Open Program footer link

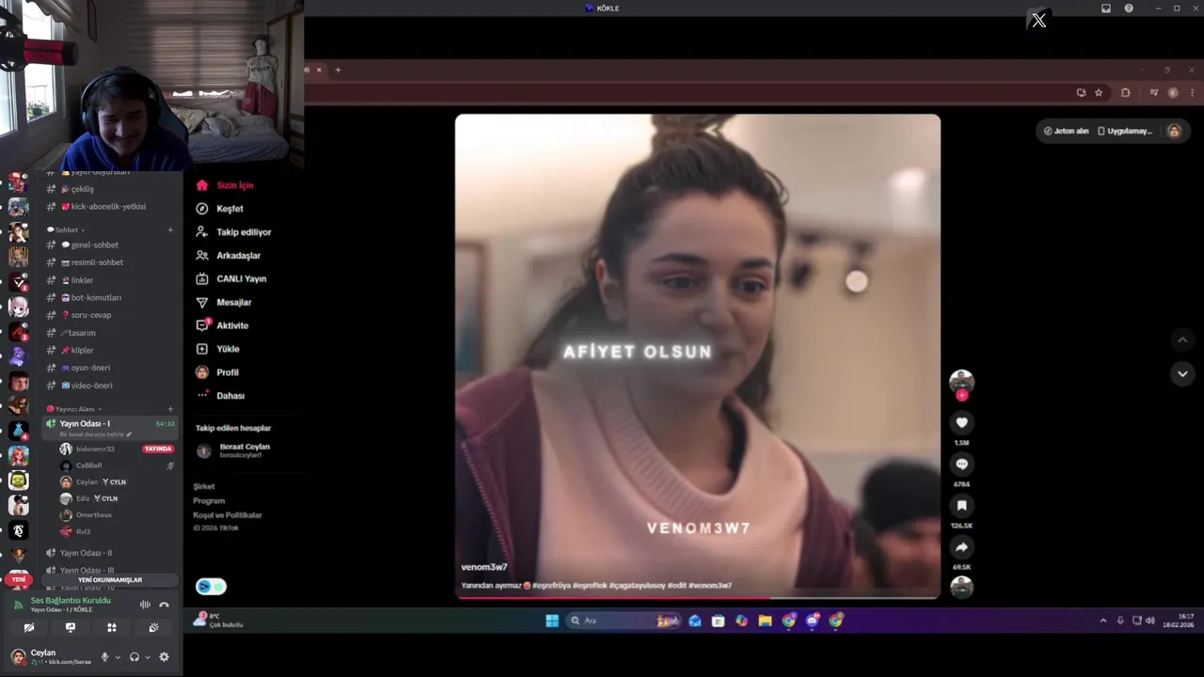click(x=209, y=501)
